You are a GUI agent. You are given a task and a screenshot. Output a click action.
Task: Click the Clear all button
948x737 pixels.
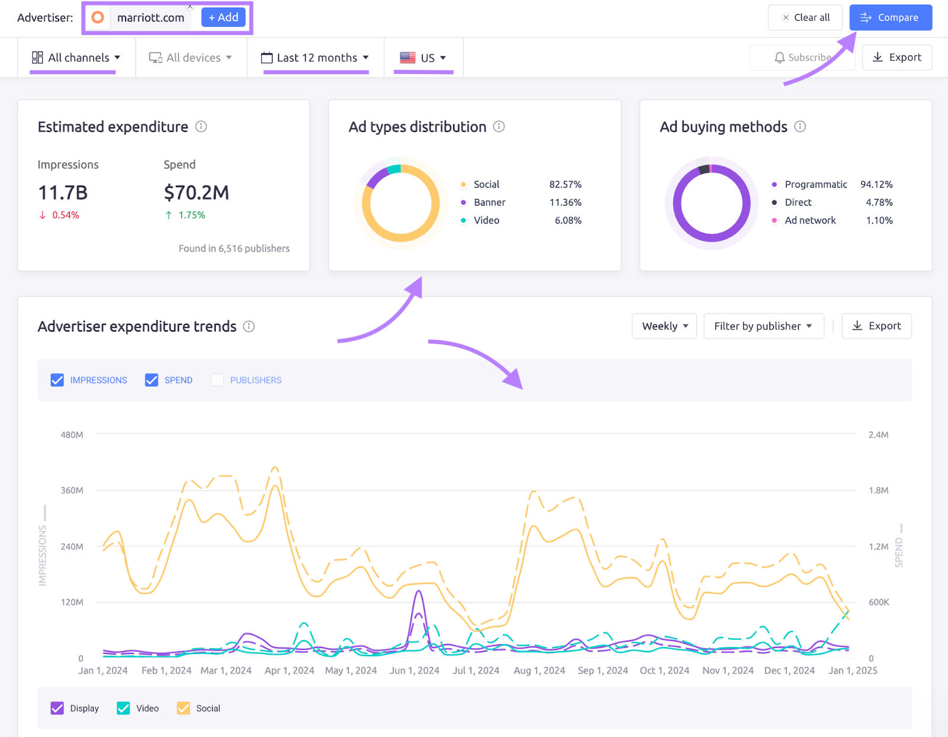pyautogui.click(x=805, y=17)
